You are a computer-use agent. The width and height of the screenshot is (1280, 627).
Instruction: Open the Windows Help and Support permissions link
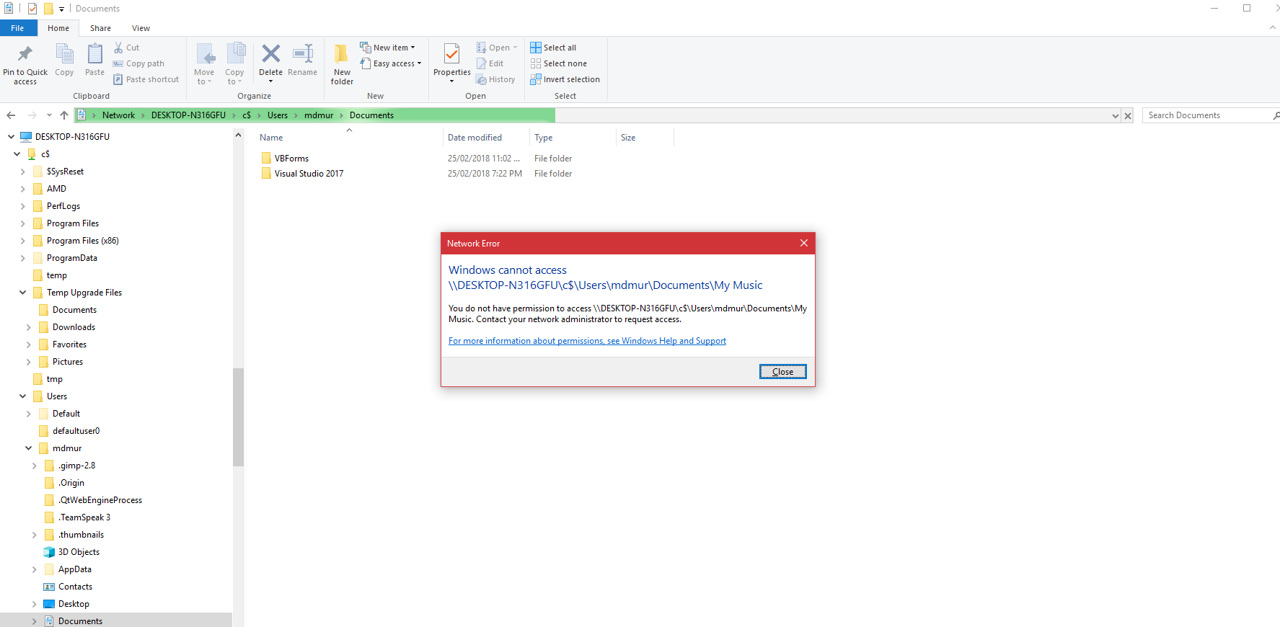tap(587, 341)
